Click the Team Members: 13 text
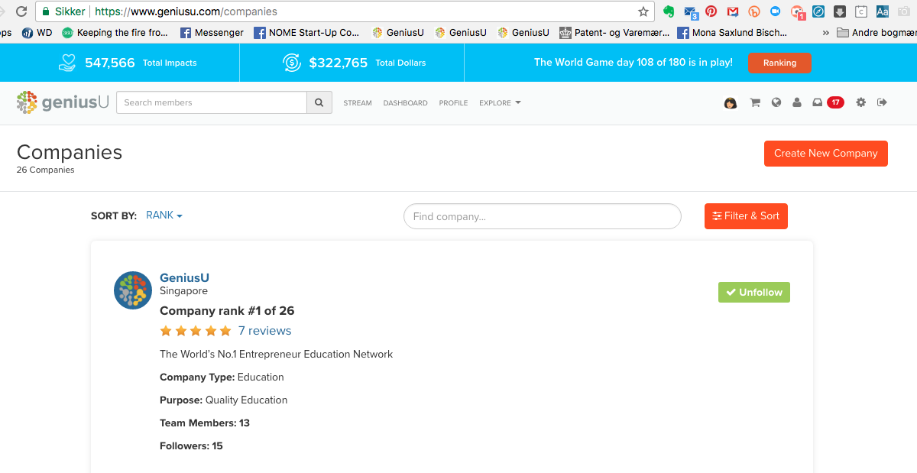This screenshot has width=917, height=473. (x=205, y=423)
